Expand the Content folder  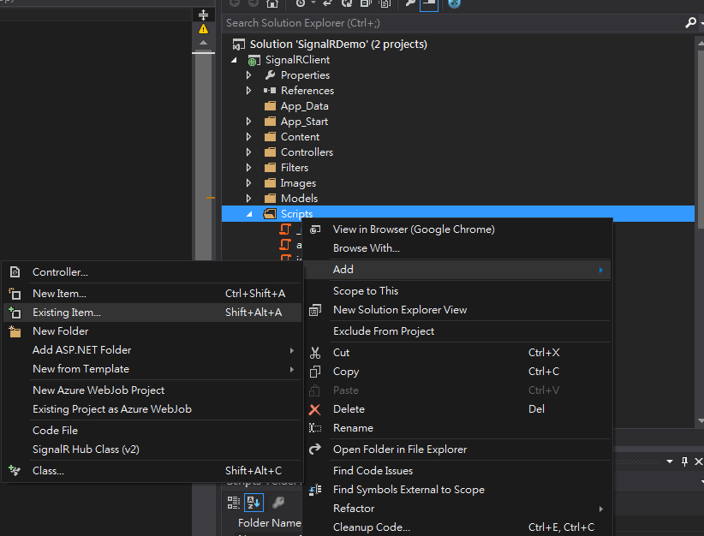249,136
